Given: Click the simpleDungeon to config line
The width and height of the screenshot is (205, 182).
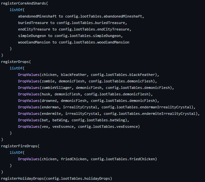Looking at the screenshot, I should coord(70,36).
